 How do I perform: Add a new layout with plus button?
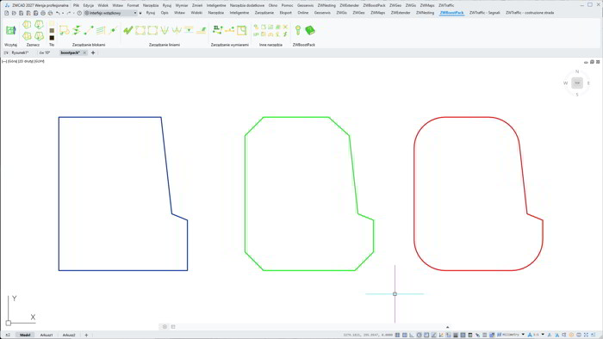pos(86,335)
